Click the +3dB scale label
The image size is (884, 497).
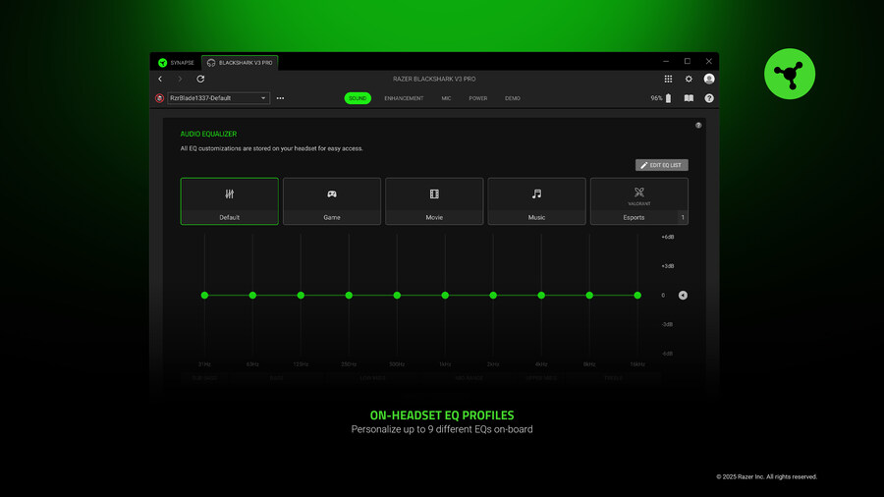click(668, 266)
